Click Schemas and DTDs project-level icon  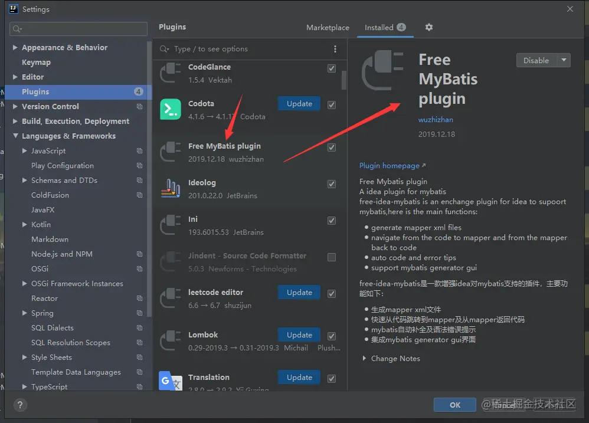[139, 180]
